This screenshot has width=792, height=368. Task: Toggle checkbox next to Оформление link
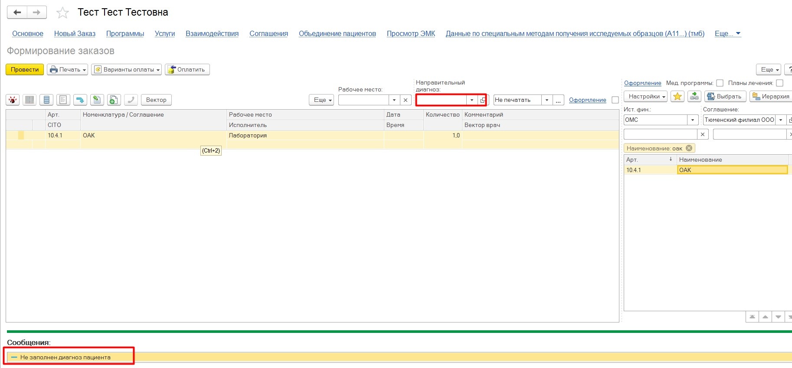615,100
